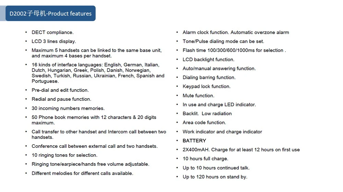This screenshot has height=192, width=343.
Task: Click the Alarm clock function bullet
Action: (236, 32)
